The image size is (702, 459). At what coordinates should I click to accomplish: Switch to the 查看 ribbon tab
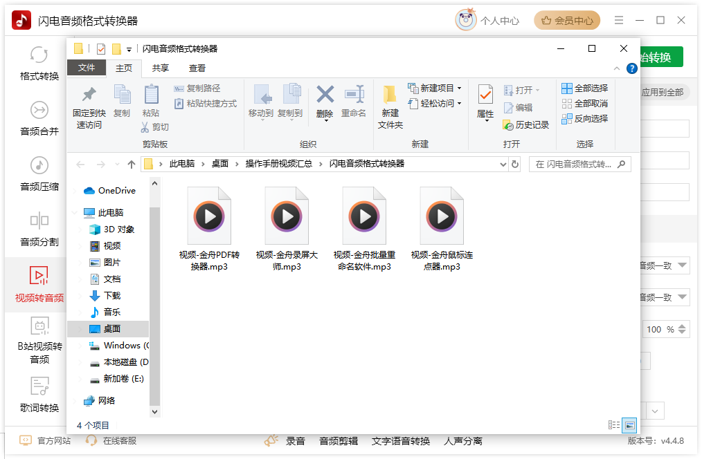(x=197, y=68)
